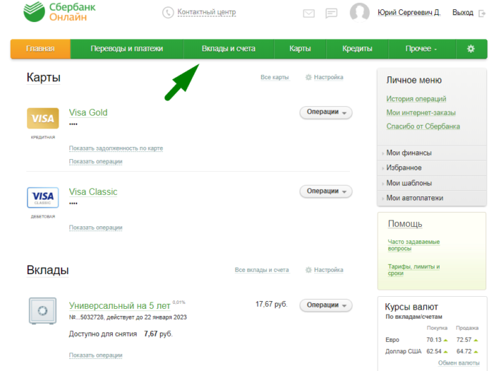Click the user profile avatar
This screenshot has height=371, width=494.
click(360, 13)
